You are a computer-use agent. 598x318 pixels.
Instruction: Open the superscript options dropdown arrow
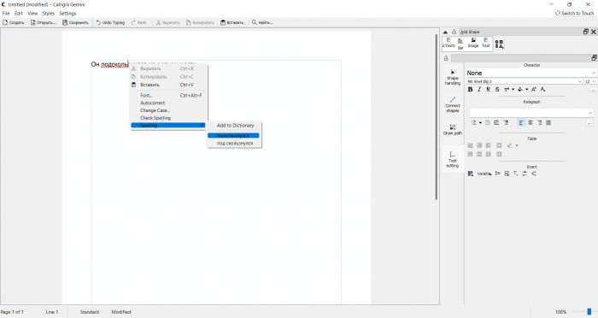513,89
